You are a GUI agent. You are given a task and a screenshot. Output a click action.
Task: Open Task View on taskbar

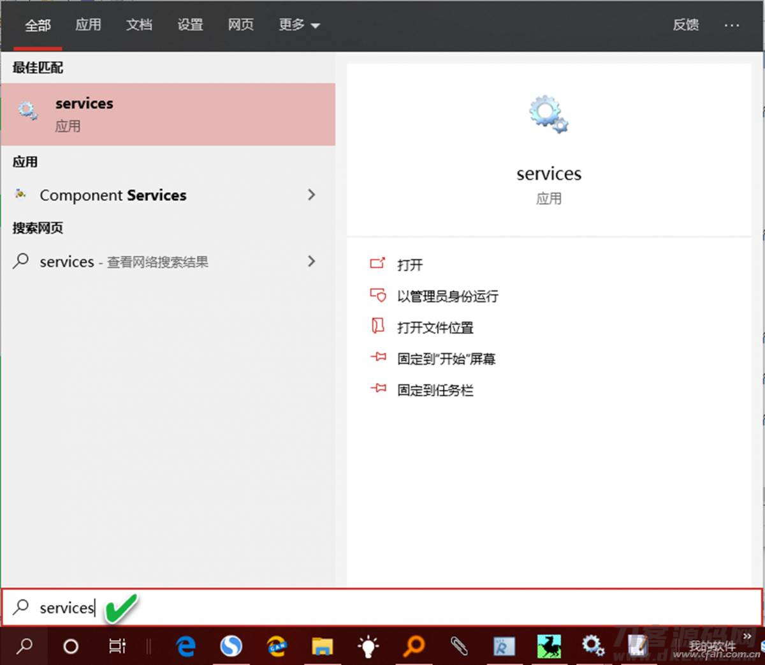(x=117, y=646)
